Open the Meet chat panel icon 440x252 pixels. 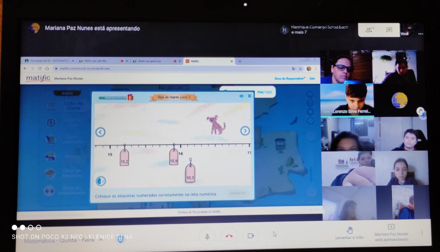coord(389,30)
